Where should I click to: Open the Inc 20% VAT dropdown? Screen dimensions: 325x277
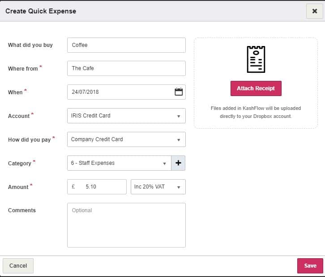(158, 187)
